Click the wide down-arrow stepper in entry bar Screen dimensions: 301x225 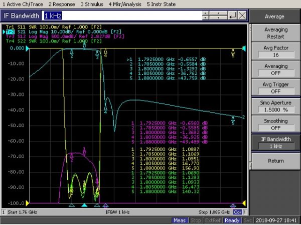point(218,18)
